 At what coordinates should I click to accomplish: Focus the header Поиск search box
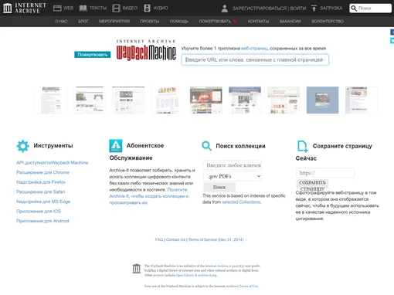pyautogui.click(x=370, y=8)
